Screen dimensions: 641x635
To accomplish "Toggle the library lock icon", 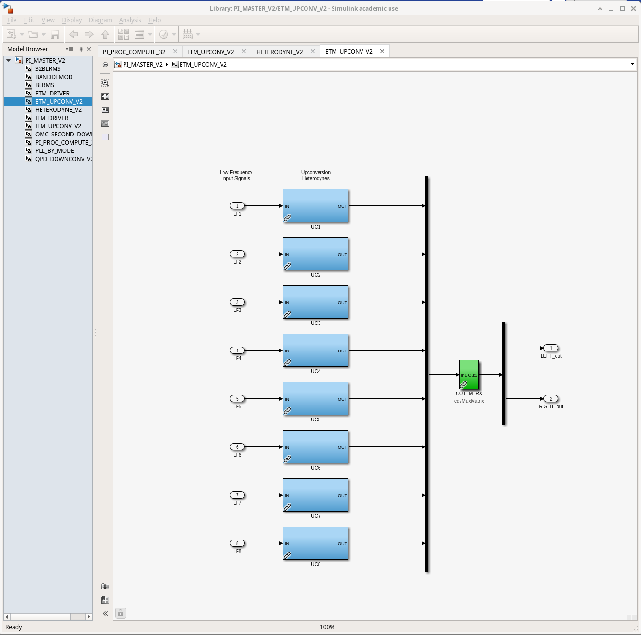I will tap(121, 613).
